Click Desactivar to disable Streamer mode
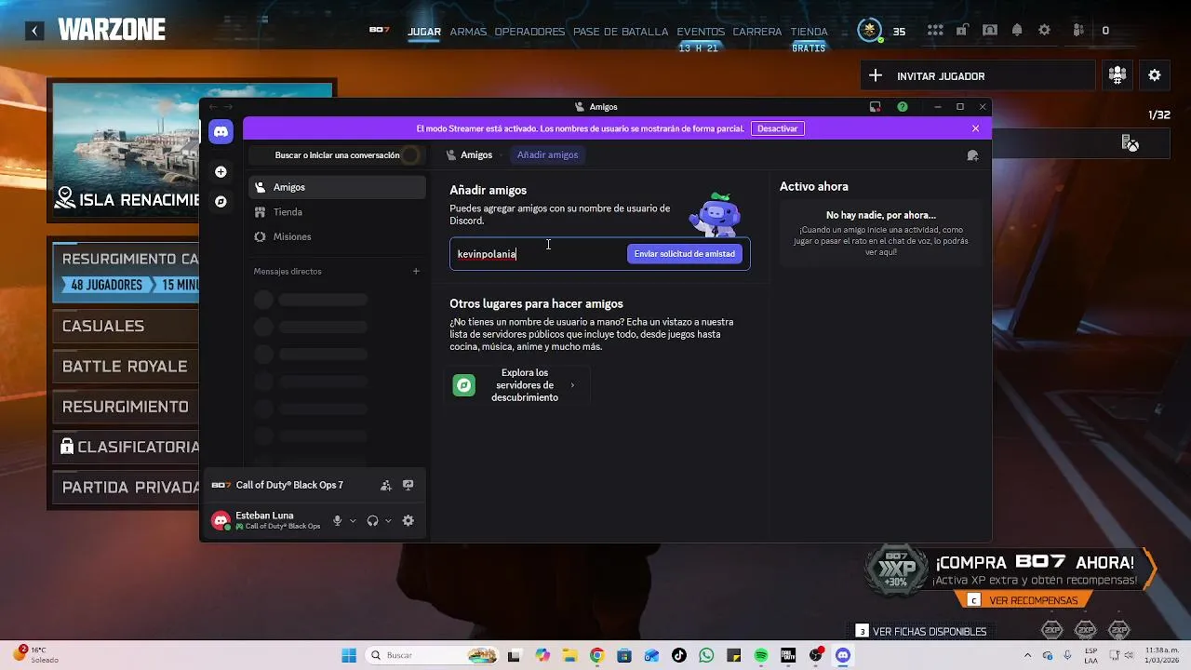 coord(777,128)
